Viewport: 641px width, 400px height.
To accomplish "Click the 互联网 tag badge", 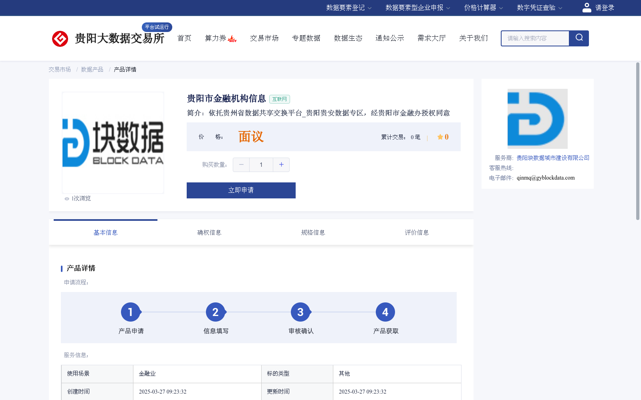I will (x=280, y=99).
